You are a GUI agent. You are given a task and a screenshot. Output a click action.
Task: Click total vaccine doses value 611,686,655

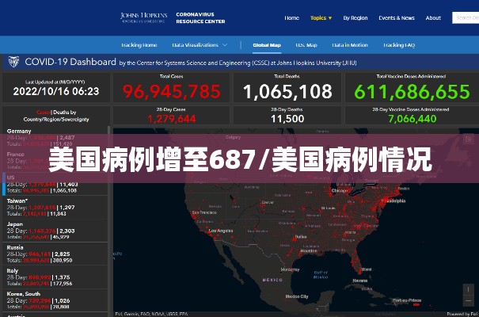tap(412, 91)
